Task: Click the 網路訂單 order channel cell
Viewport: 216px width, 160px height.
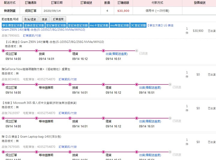Action: tap(31, 11)
